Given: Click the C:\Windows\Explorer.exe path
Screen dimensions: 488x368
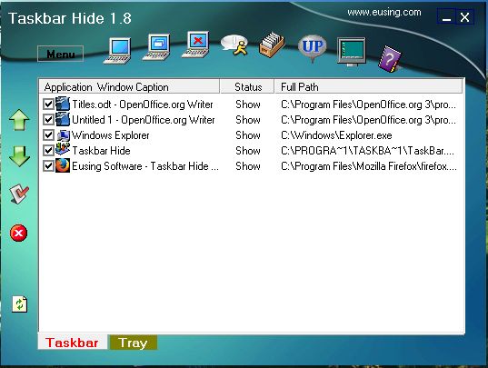Looking at the screenshot, I should pos(336,135).
